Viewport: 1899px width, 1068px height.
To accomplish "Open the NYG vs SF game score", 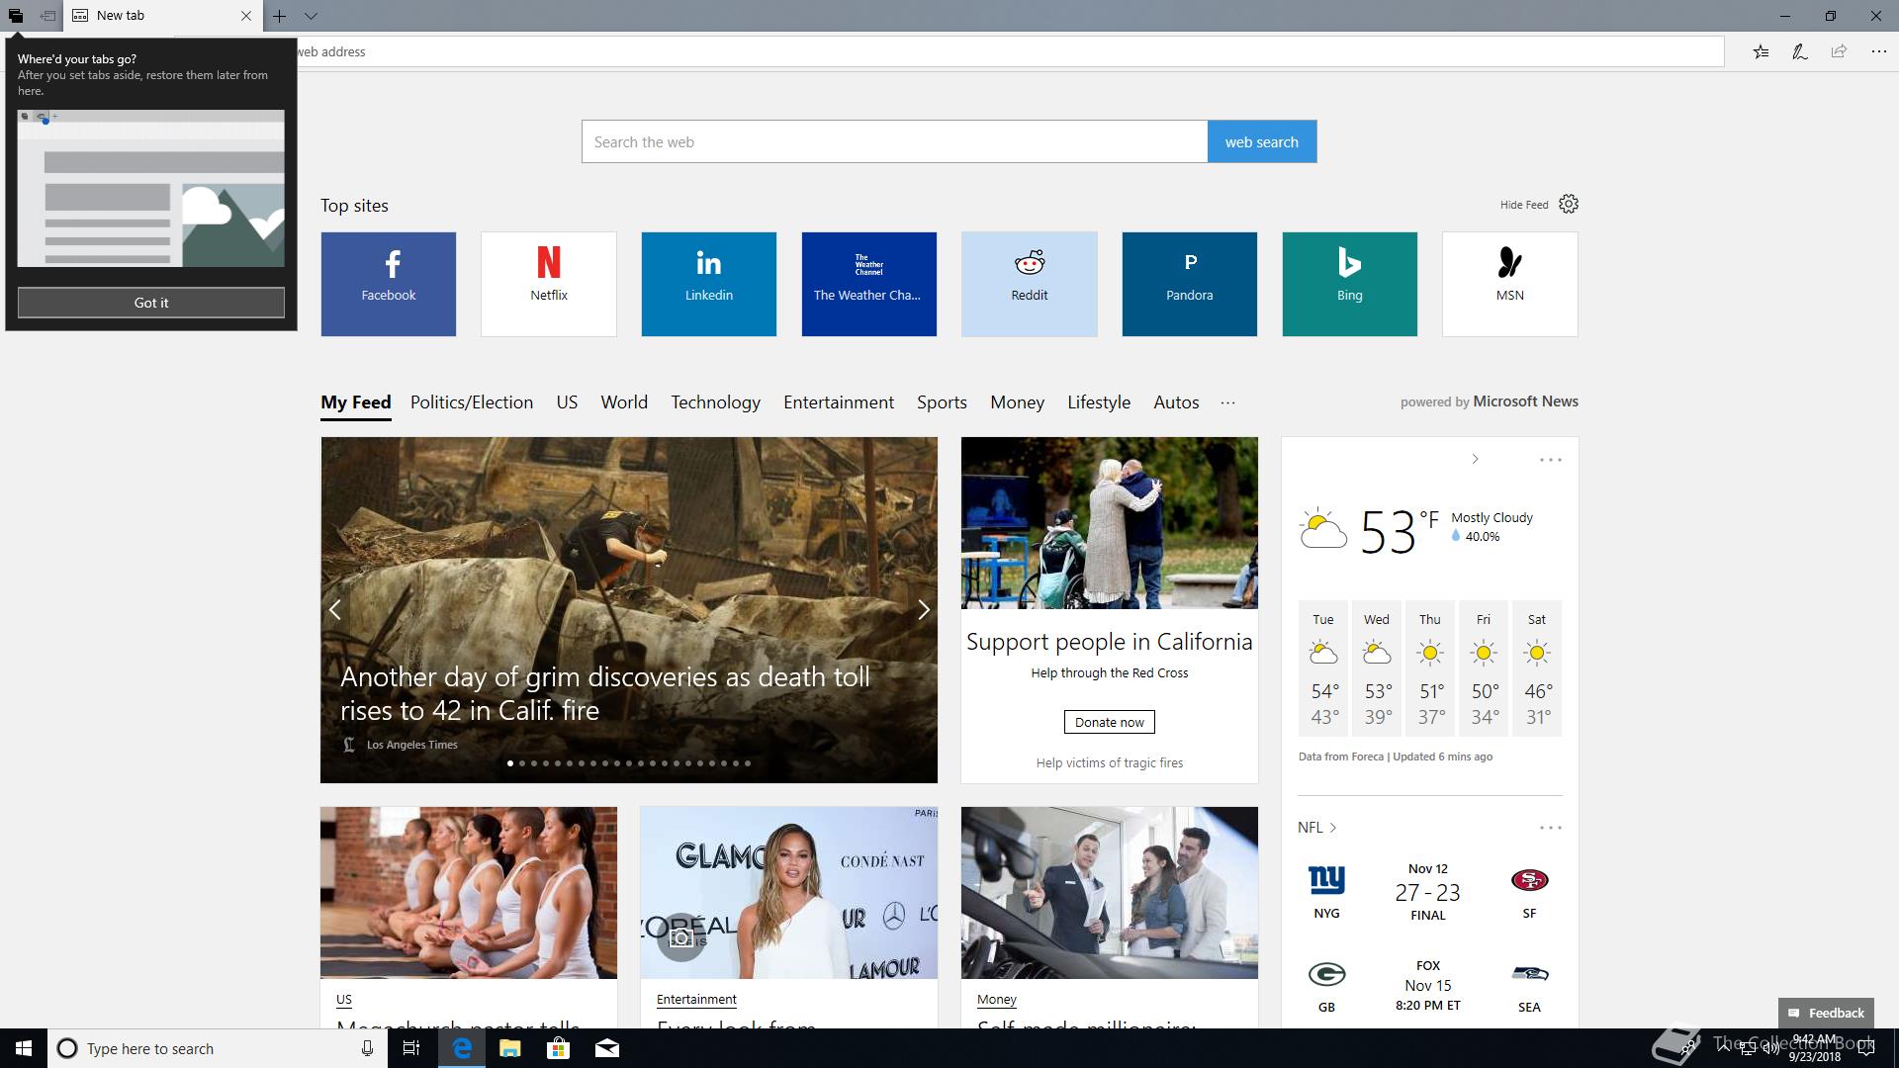I will tap(1428, 891).
